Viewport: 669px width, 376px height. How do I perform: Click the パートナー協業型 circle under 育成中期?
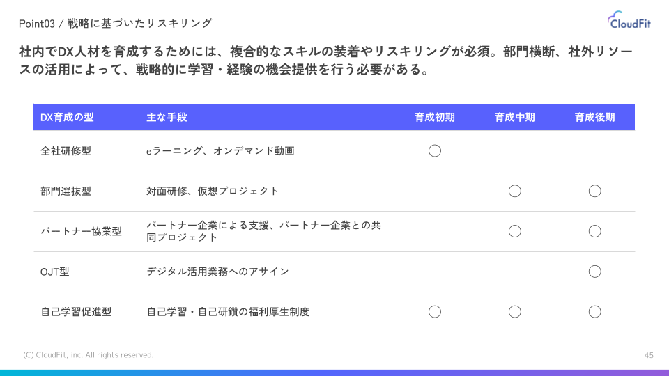coord(515,231)
